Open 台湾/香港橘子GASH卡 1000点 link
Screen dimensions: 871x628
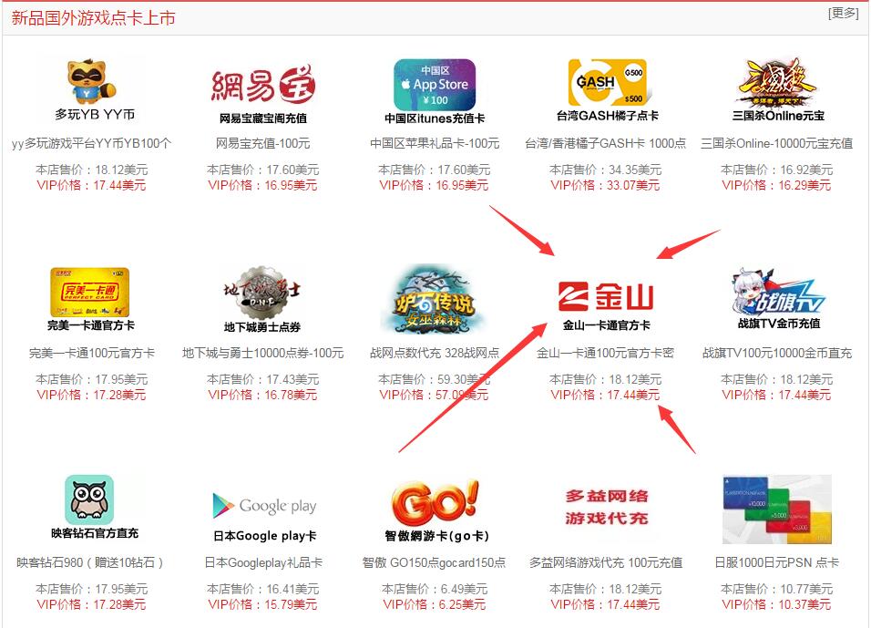[606, 143]
